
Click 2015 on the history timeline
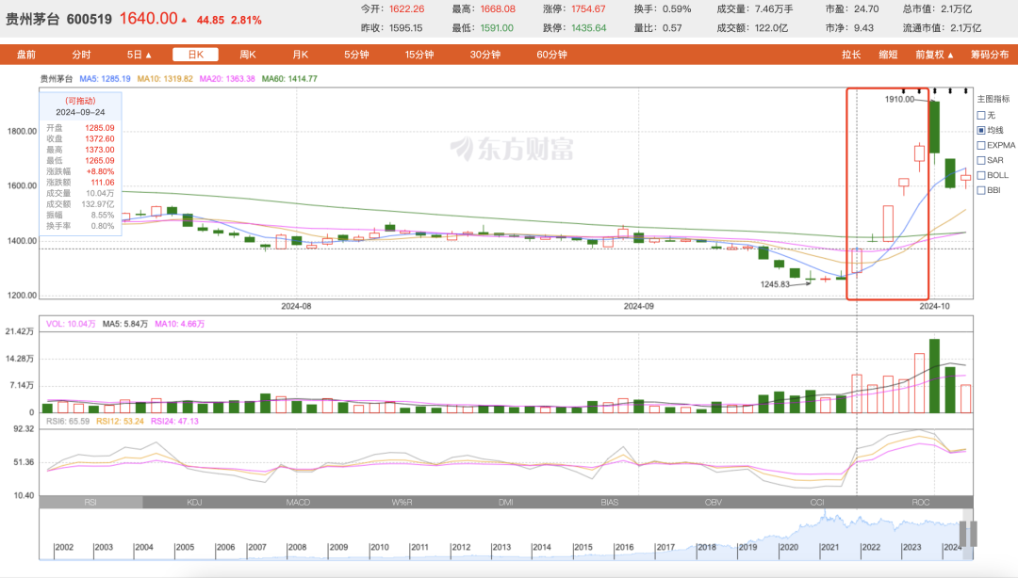(x=583, y=548)
